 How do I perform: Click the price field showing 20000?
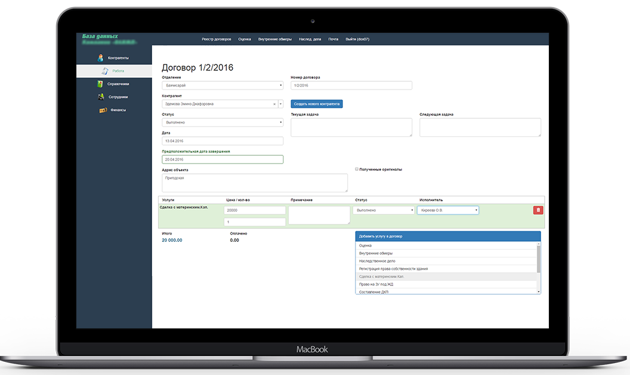click(x=255, y=210)
